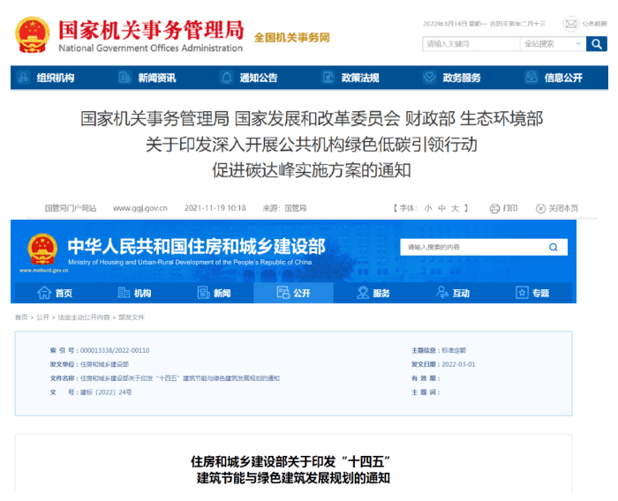Click 公开 in the breadcrumb
This screenshot has height=501, width=618.
click(43, 318)
